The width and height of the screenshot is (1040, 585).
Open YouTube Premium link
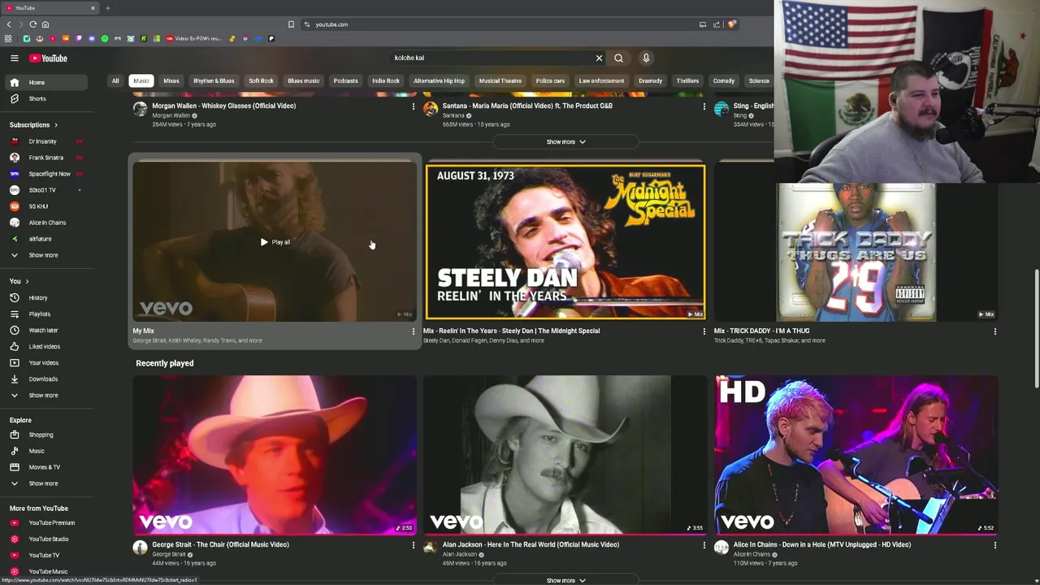(45, 522)
